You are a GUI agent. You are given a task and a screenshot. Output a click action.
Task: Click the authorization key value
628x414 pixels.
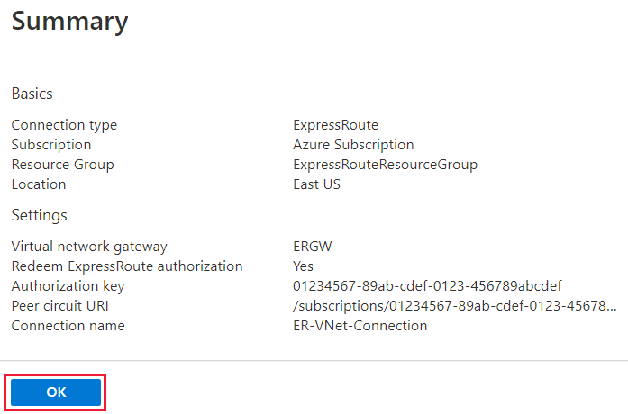[x=427, y=286]
